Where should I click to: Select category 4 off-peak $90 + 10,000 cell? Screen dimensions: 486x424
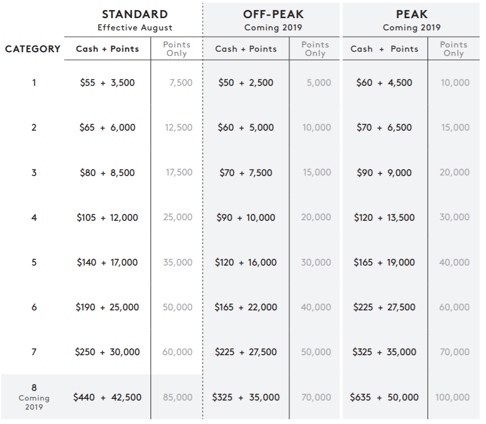click(x=245, y=218)
